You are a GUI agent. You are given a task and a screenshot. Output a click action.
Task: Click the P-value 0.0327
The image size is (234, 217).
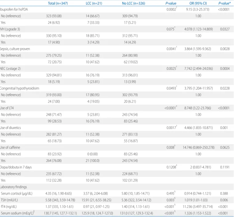225,29
